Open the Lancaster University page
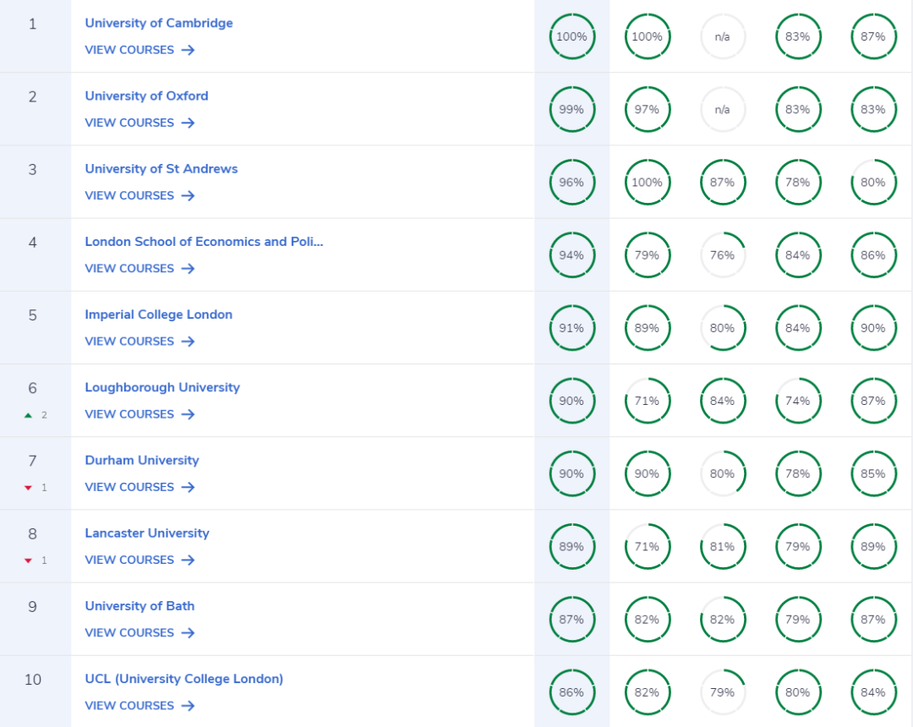Screen dimensions: 913x727 point(147,533)
